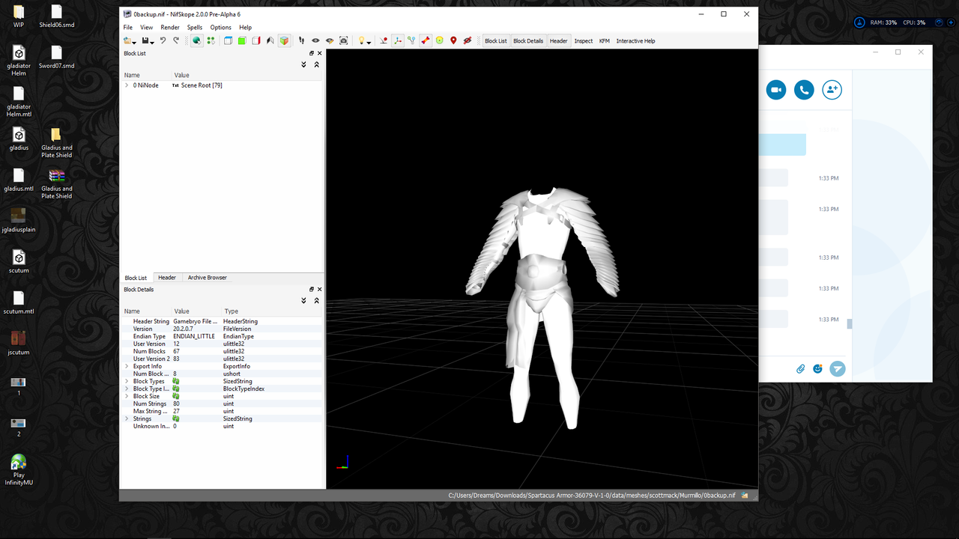Viewport: 959px width, 539px height.
Task: Open the View menu
Action: [147, 27]
